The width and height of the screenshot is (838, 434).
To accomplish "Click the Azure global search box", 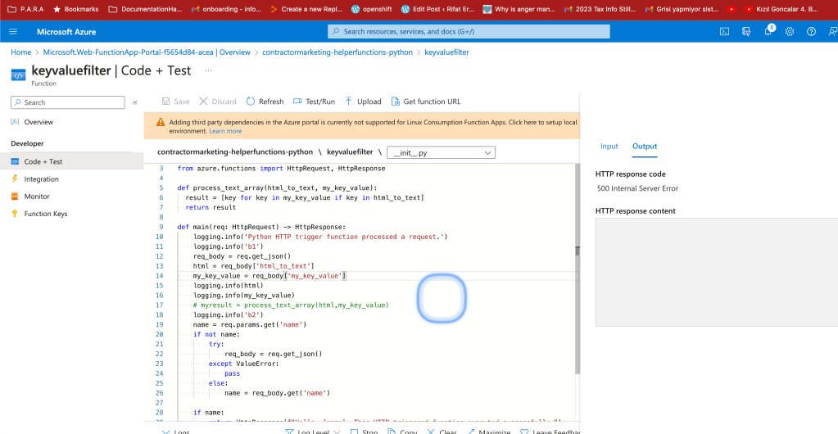I will click(469, 32).
